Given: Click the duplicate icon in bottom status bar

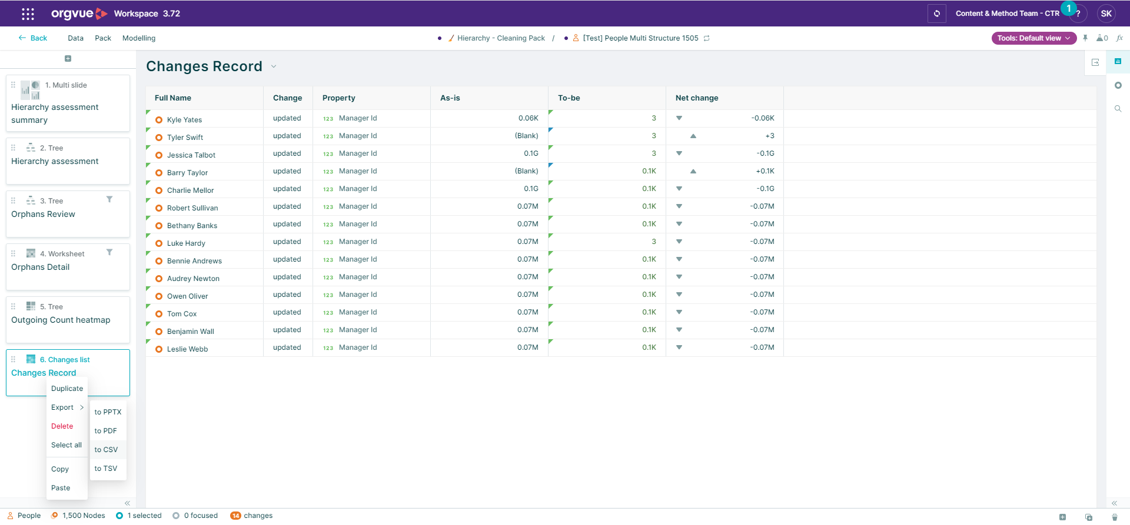Looking at the screenshot, I should click(x=1089, y=517).
